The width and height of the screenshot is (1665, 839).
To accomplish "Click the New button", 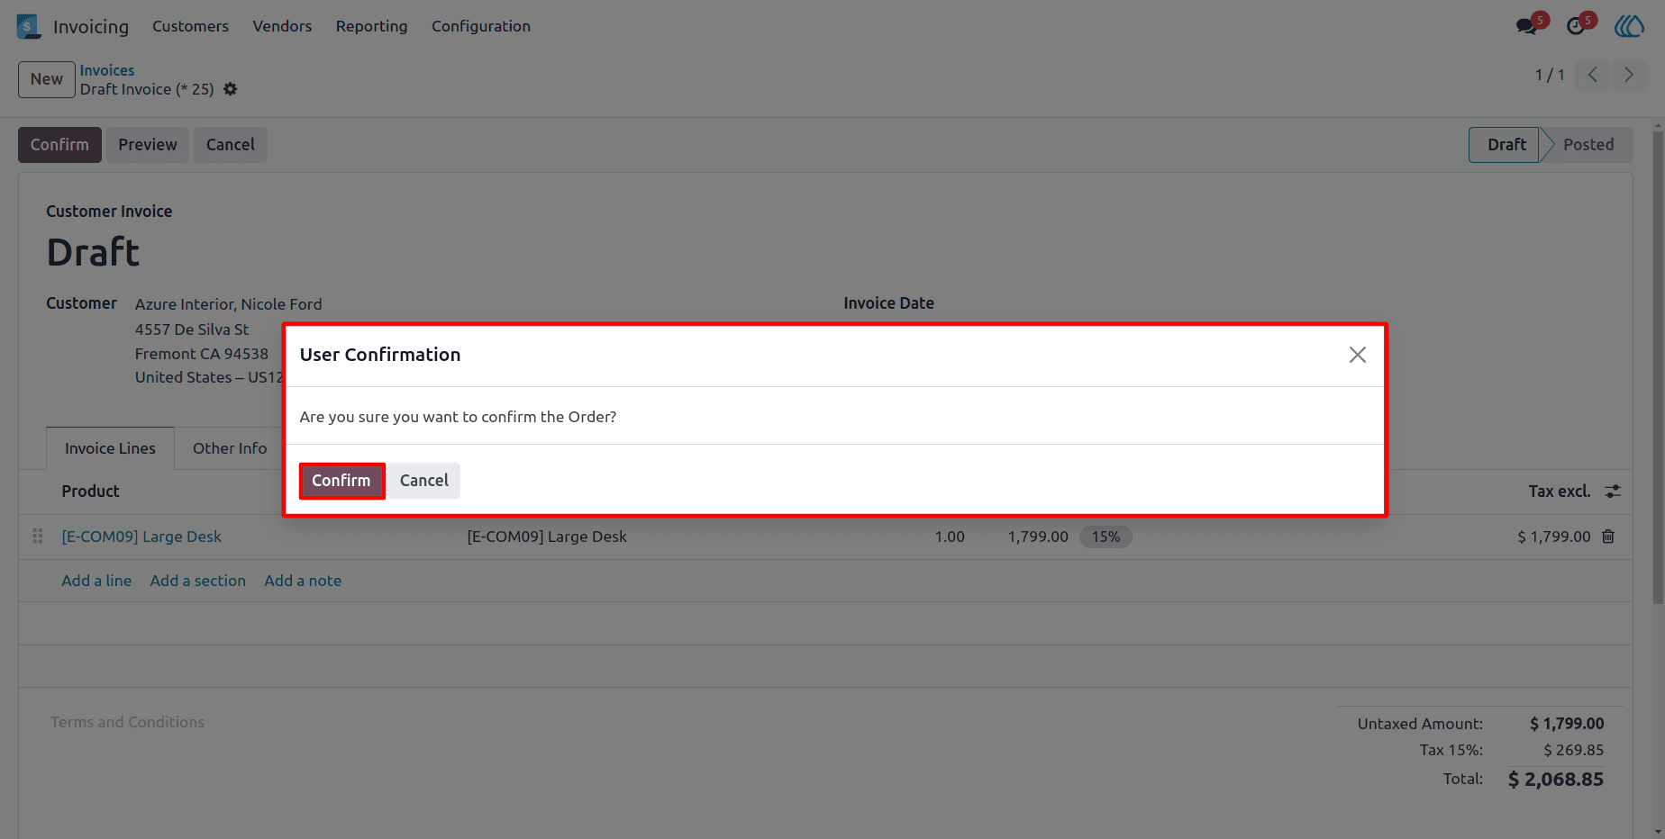I will click(47, 79).
